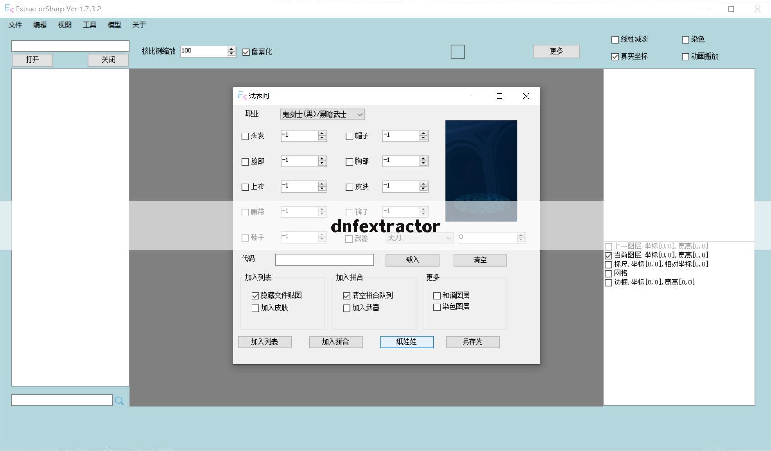Image resolution: width=771 pixels, height=451 pixels.
Task: Check the 皮肤 checkbox
Action: (349, 187)
